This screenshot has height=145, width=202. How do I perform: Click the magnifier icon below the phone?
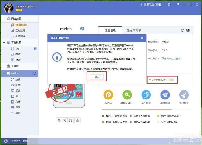pyautogui.click(x=65, y=120)
